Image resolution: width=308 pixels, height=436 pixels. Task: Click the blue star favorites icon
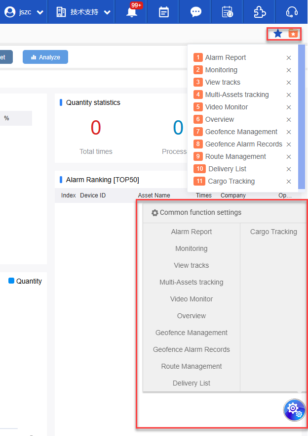coord(278,34)
